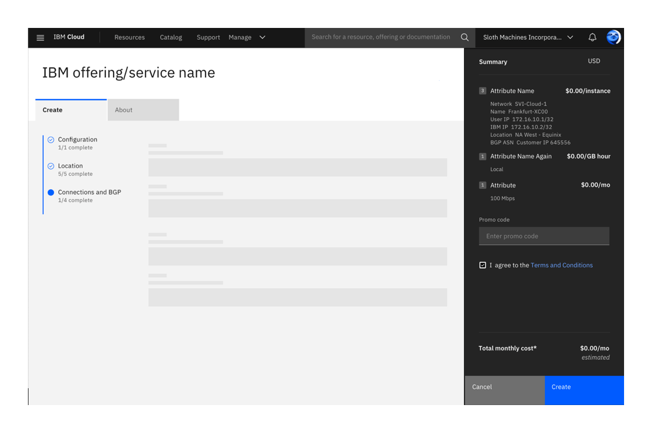
Task: Click the promo code input field
Action: point(544,236)
